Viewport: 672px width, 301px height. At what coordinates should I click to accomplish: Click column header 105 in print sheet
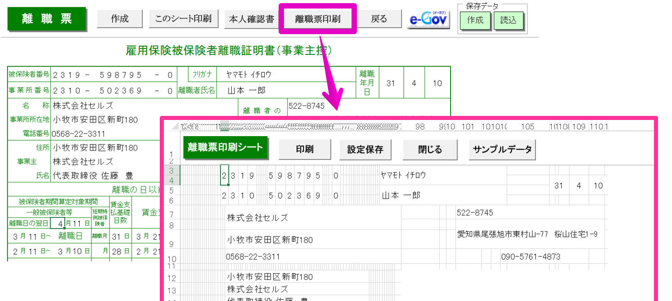(528, 127)
